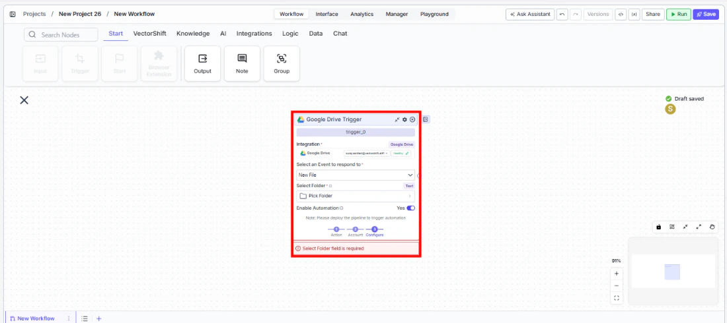Add a Browser Extension node
Viewport: 727px width, 323px height.
point(159,63)
